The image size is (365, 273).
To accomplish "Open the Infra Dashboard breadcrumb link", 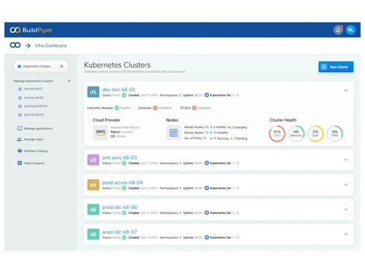I will (x=50, y=46).
